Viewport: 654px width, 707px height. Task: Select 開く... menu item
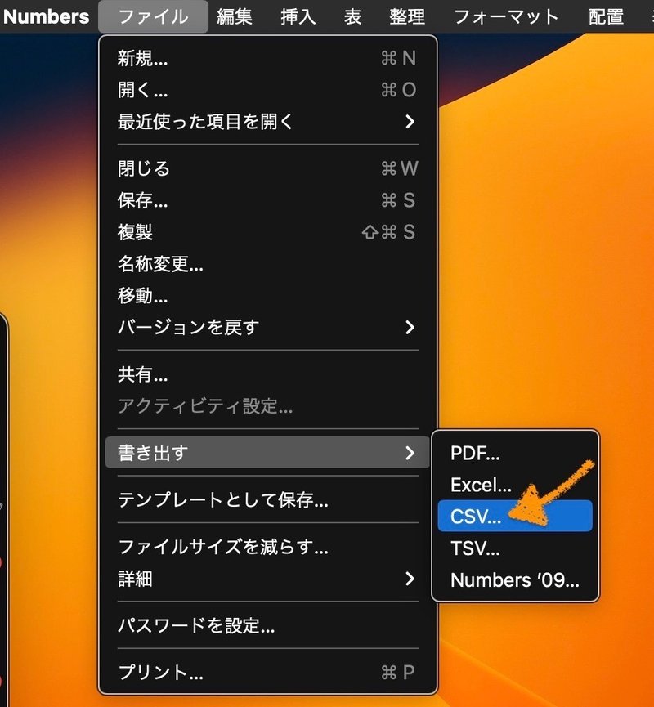(x=267, y=90)
